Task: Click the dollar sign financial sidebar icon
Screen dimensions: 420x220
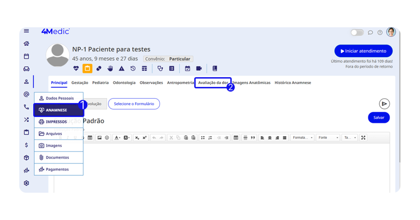Action: pos(27,145)
